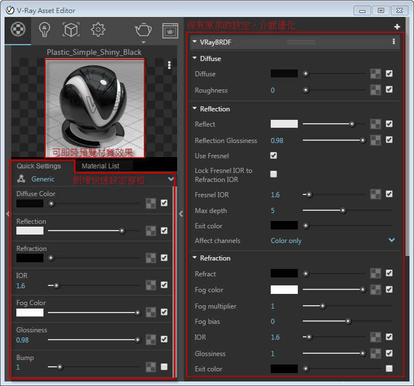Open Diffuse Color texture slot in Quick Settings

[151, 203]
